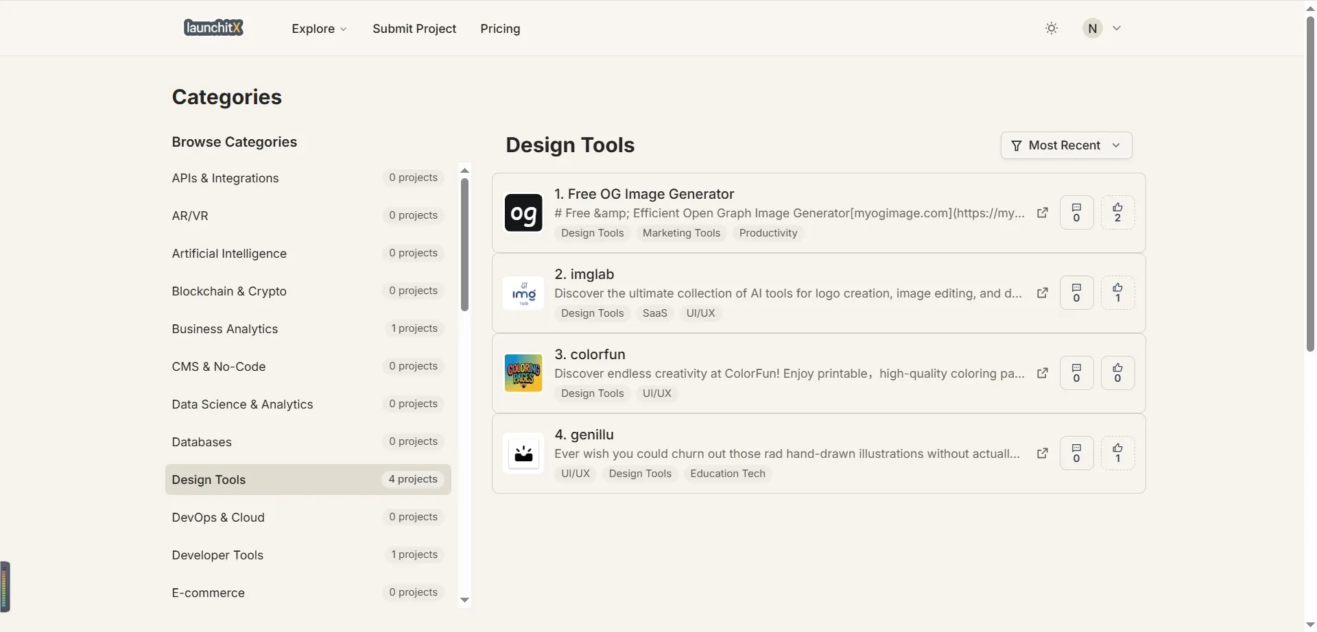
Task: Toggle the light/dark theme sun icon
Action: (1051, 28)
